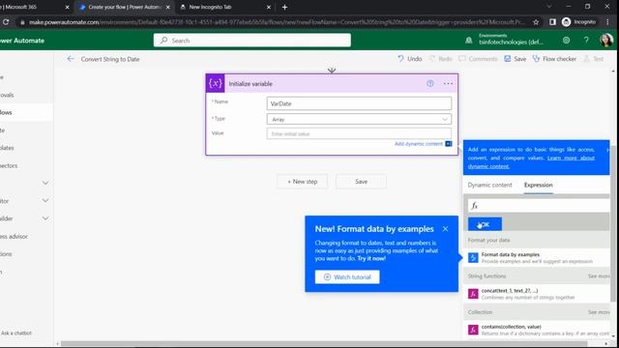Open the environments picker icon
This screenshot has height=348, width=619.
(x=468, y=41)
